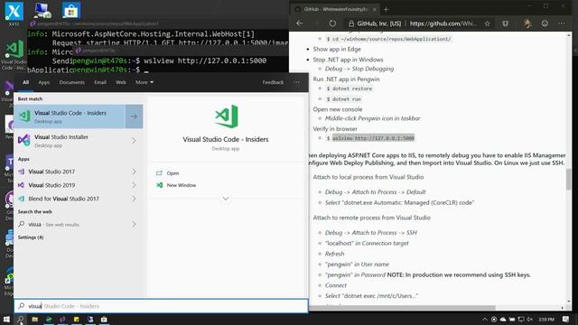This screenshot has height=325, width=578.
Task: Click the New Window icon in the preview pane
Action: (x=159, y=185)
